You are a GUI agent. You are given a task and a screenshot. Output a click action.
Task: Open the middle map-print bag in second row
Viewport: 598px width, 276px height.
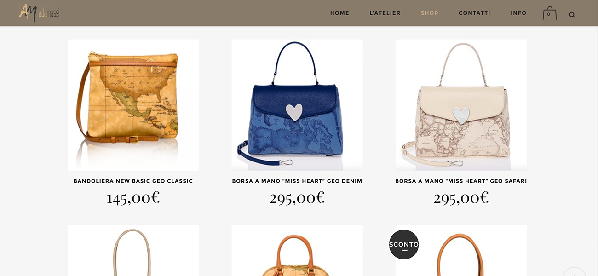click(x=297, y=251)
